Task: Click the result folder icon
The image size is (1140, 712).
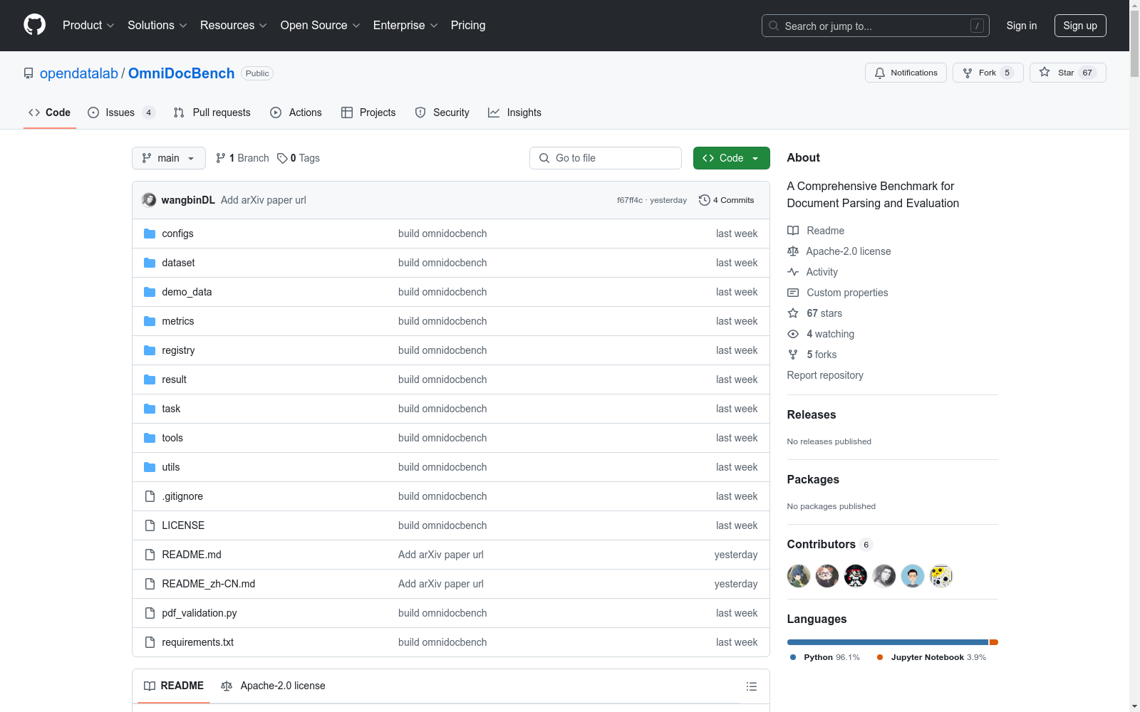Action: (150, 379)
